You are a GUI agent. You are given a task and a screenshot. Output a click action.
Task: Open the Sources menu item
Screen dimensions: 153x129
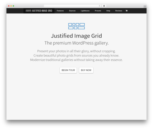[72, 11]
